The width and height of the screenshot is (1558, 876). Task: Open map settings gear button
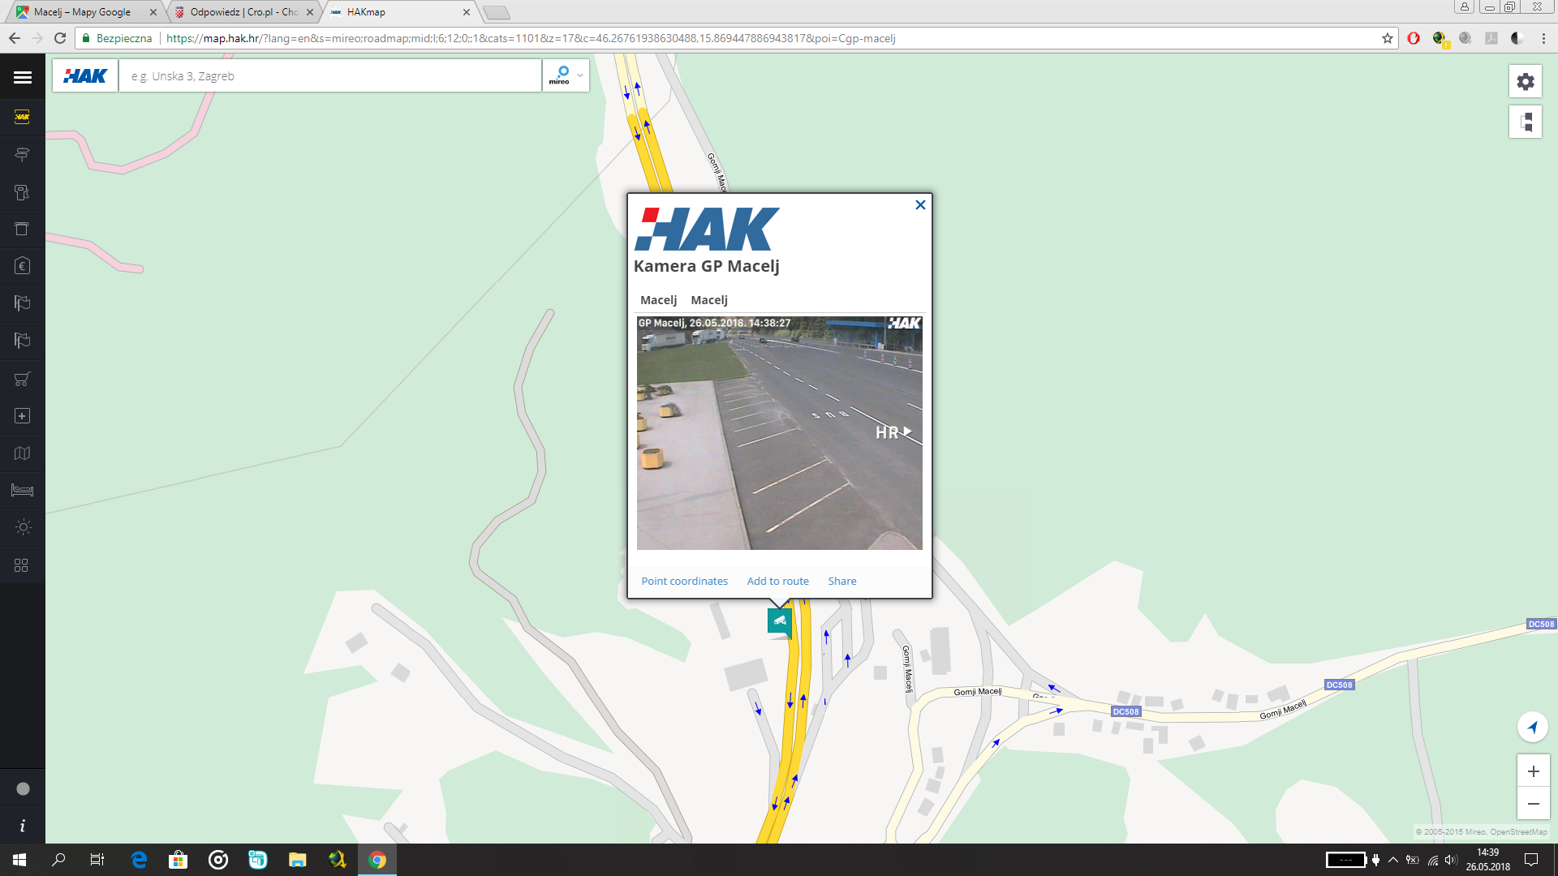tap(1526, 81)
